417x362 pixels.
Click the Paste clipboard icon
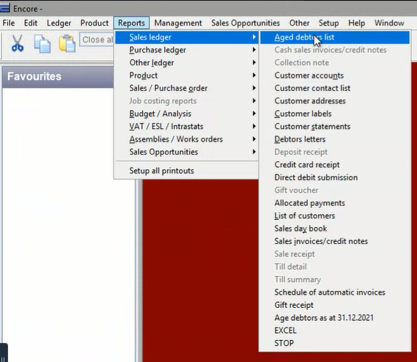[67, 43]
